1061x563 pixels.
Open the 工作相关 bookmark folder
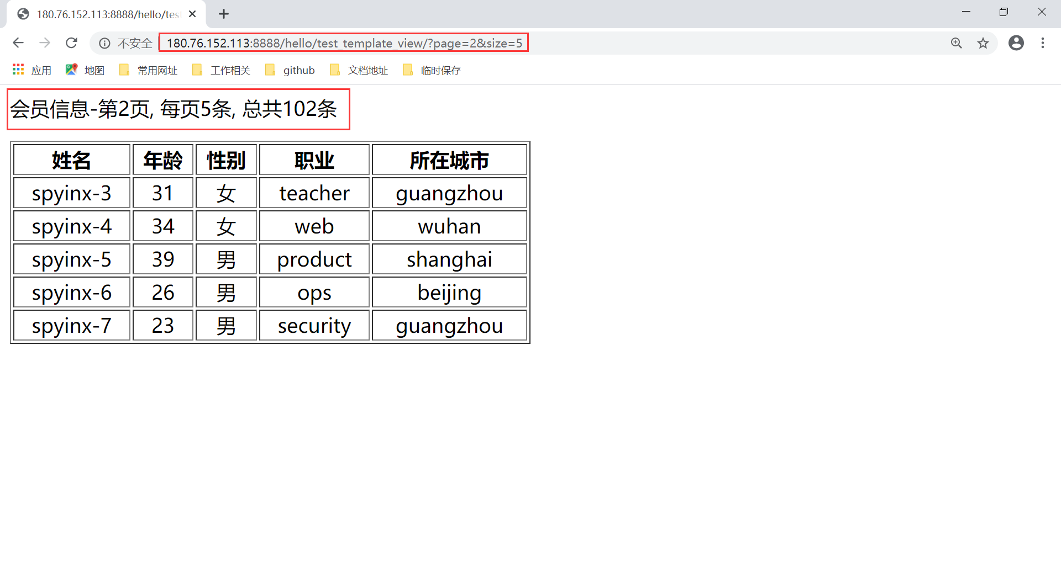coord(222,70)
